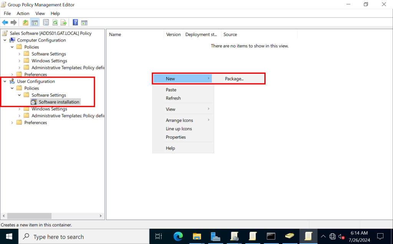
Task: Click the Refresh toolbar icon
Action: 55,22
